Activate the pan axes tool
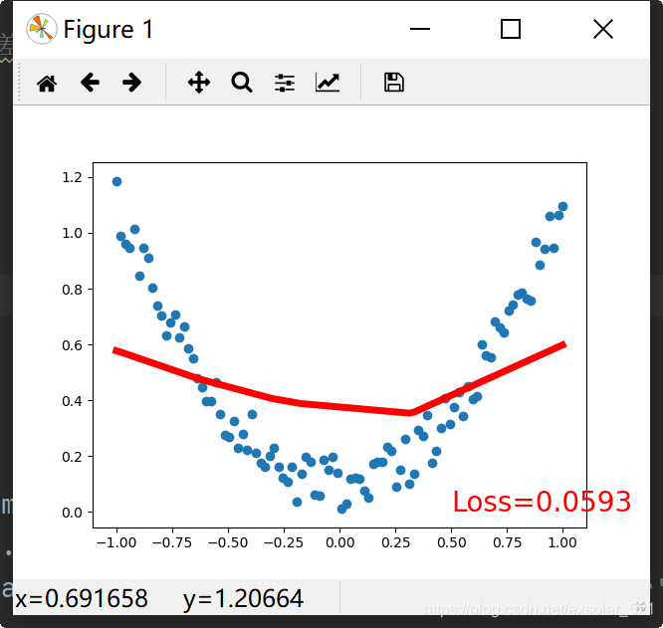 click(x=199, y=82)
